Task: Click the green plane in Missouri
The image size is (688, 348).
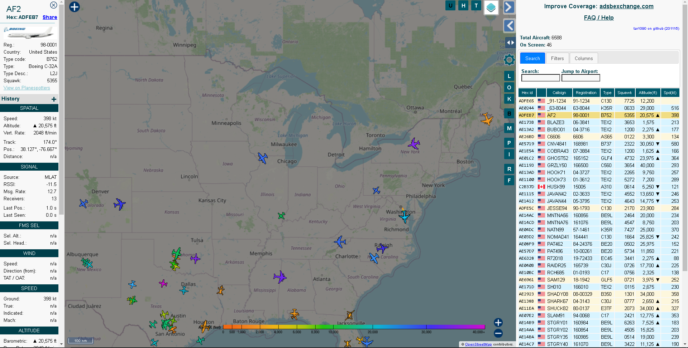Action: tap(281, 216)
